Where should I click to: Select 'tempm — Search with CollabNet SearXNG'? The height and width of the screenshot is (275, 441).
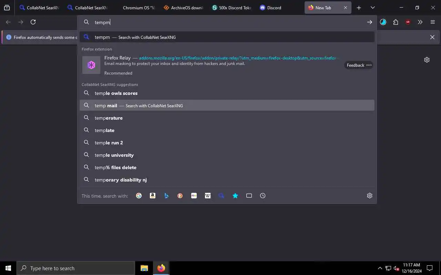click(x=227, y=37)
